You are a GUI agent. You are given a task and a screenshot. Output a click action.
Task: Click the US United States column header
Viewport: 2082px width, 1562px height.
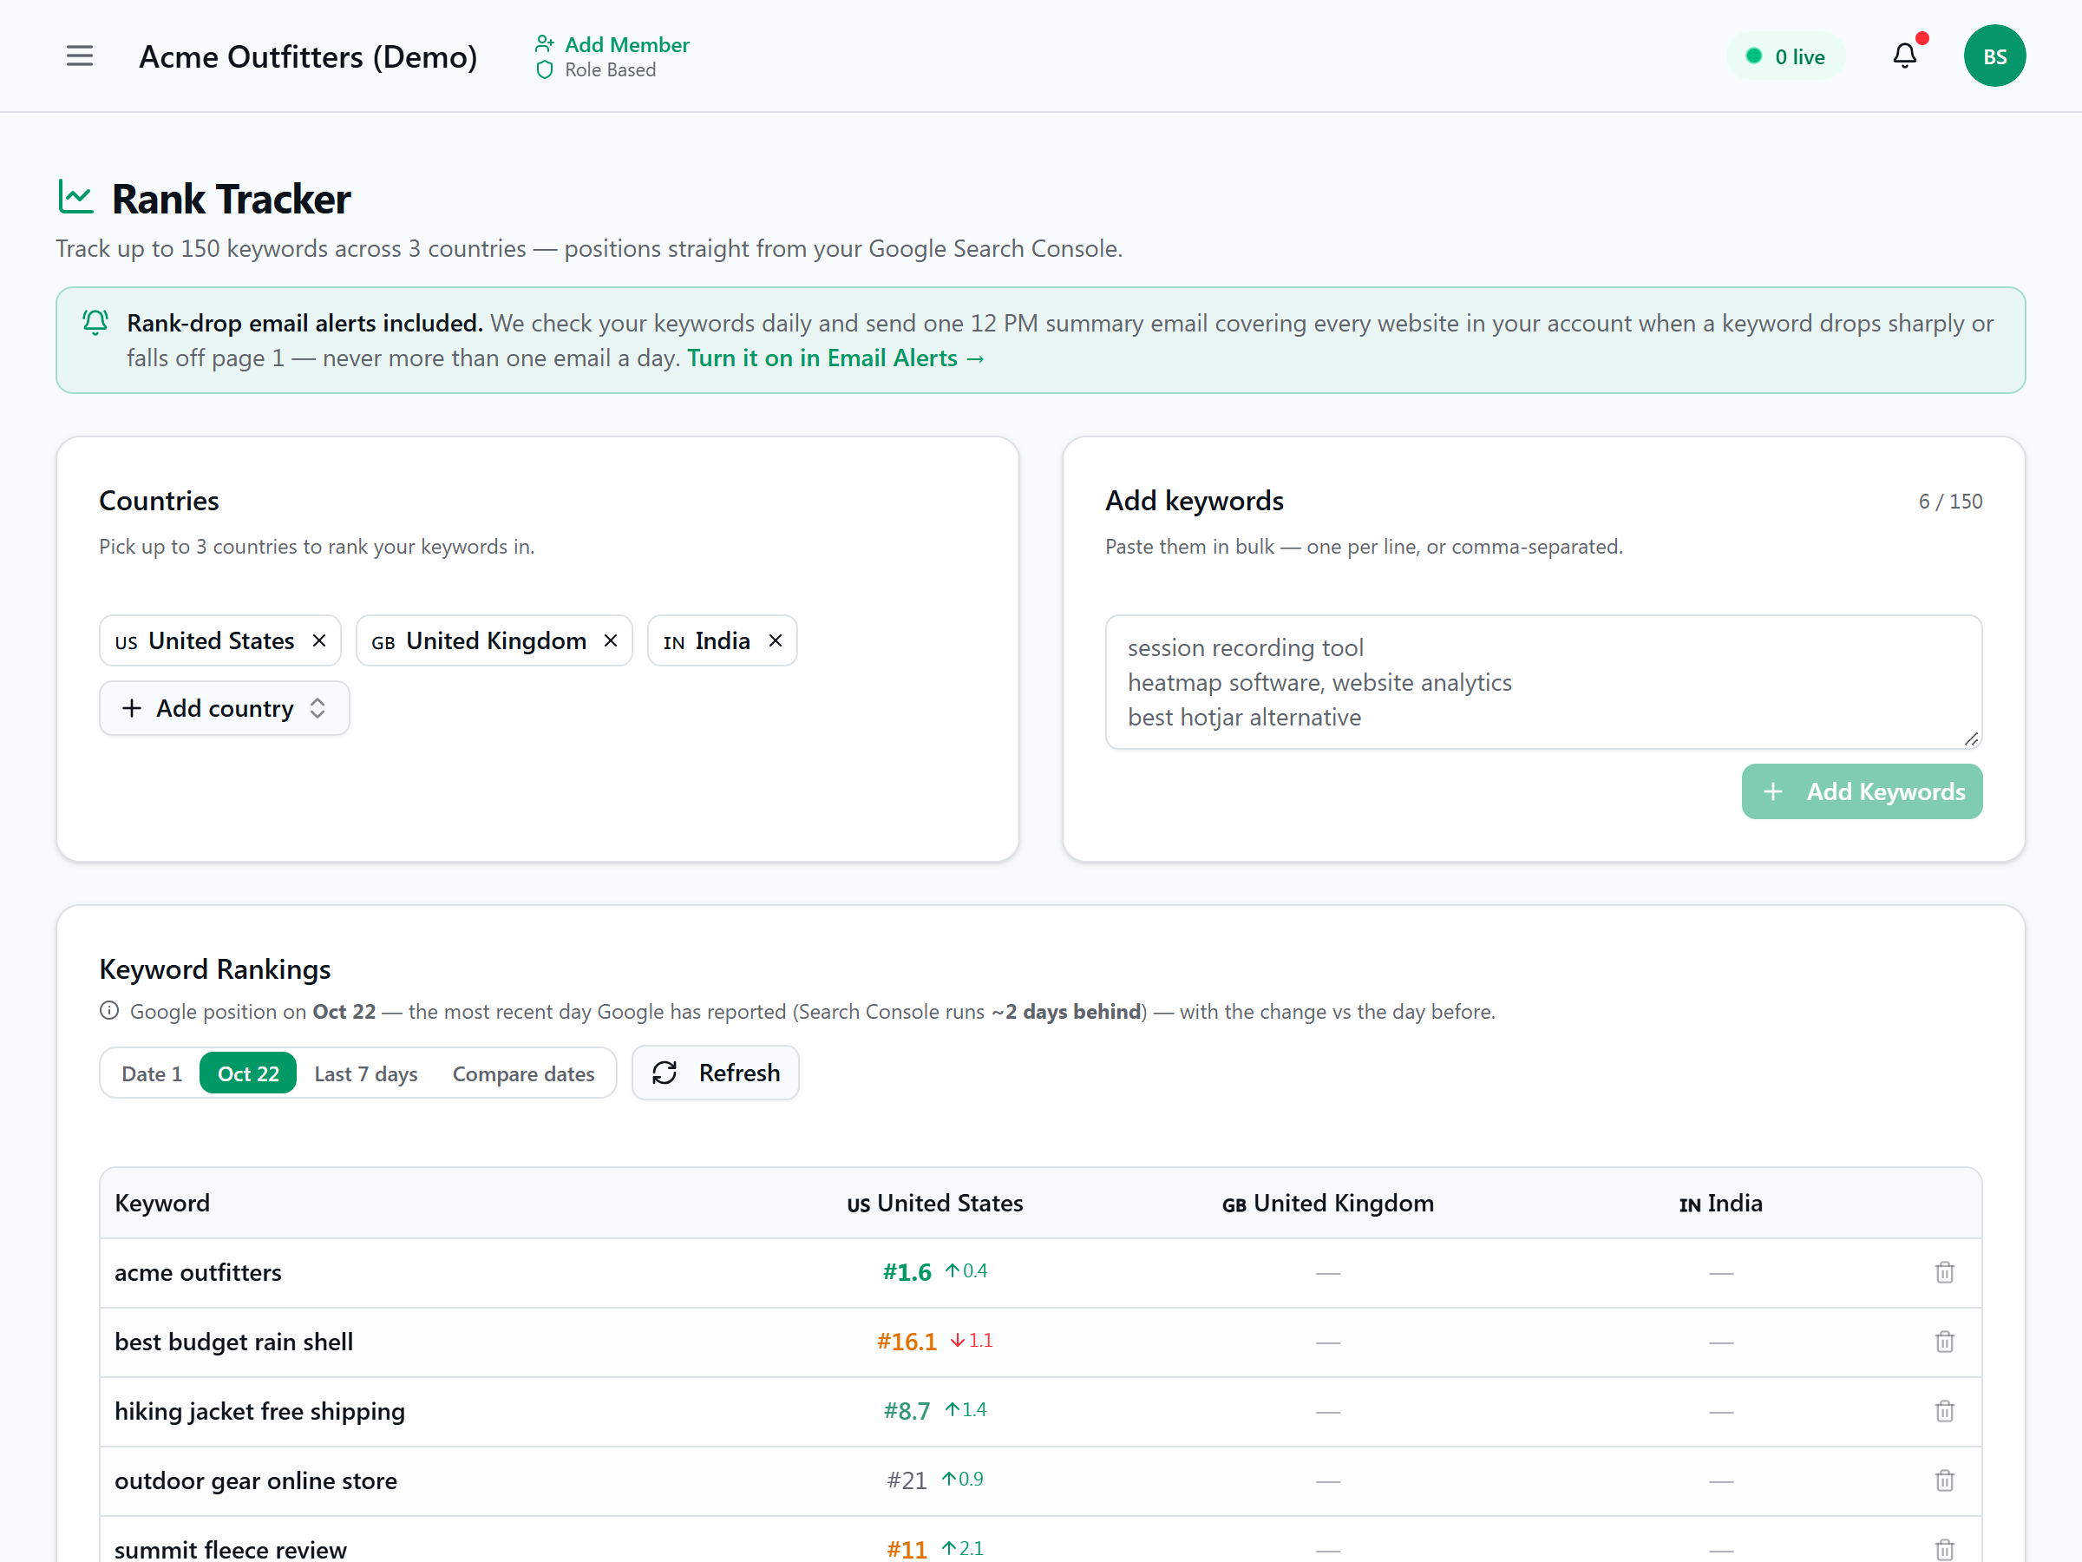pyautogui.click(x=934, y=1203)
